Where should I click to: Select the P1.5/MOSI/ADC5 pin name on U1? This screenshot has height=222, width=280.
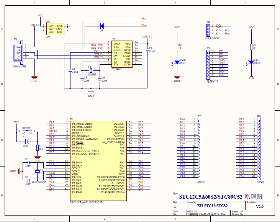pyautogui.click(x=82, y=124)
